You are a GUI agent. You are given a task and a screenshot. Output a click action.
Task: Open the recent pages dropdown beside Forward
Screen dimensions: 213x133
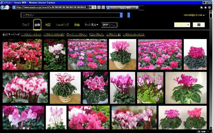pos(11,7)
